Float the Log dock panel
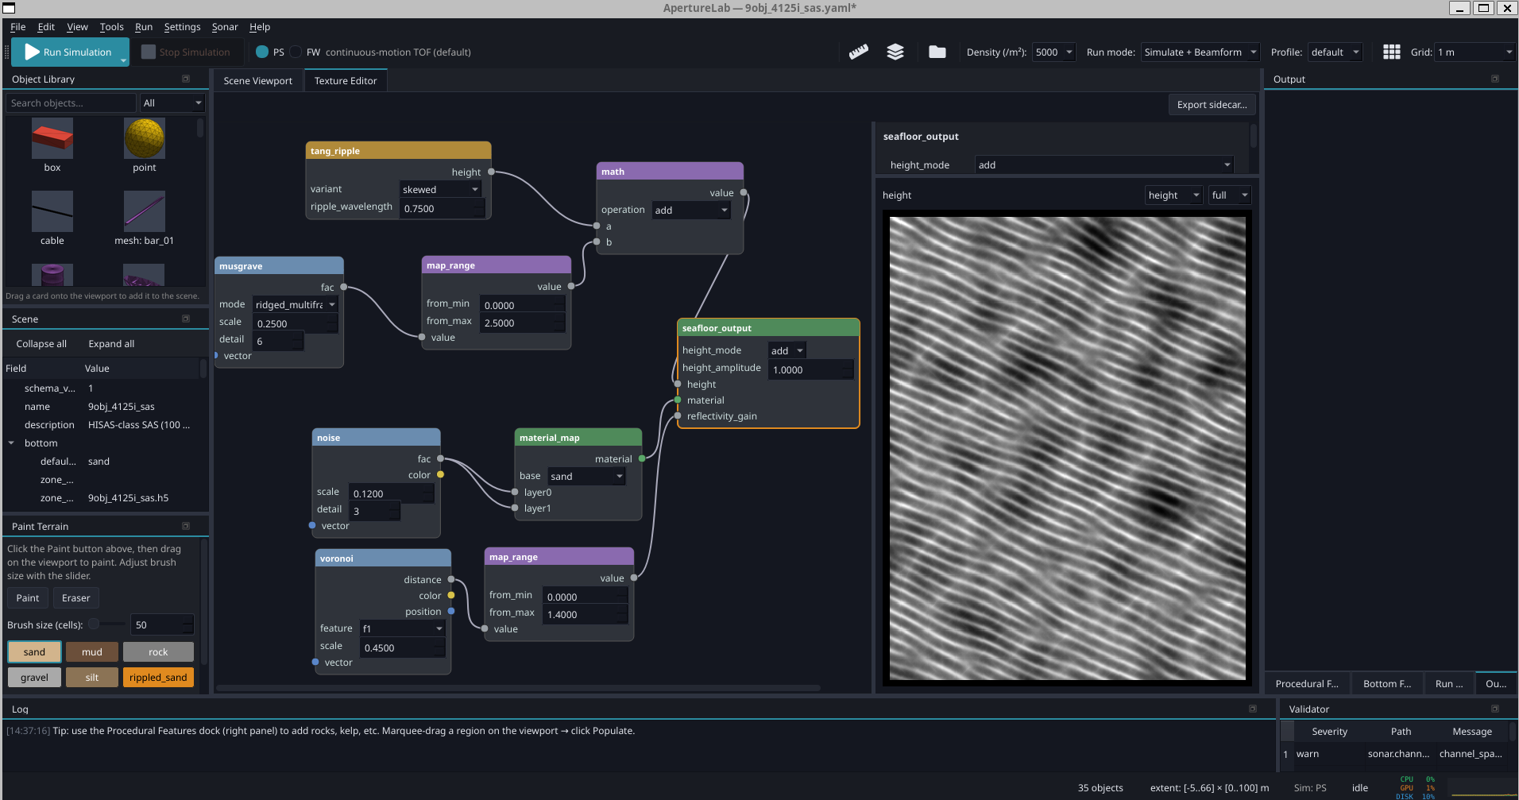The width and height of the screenshot is (1519, 800). [x=1253, y=709]
